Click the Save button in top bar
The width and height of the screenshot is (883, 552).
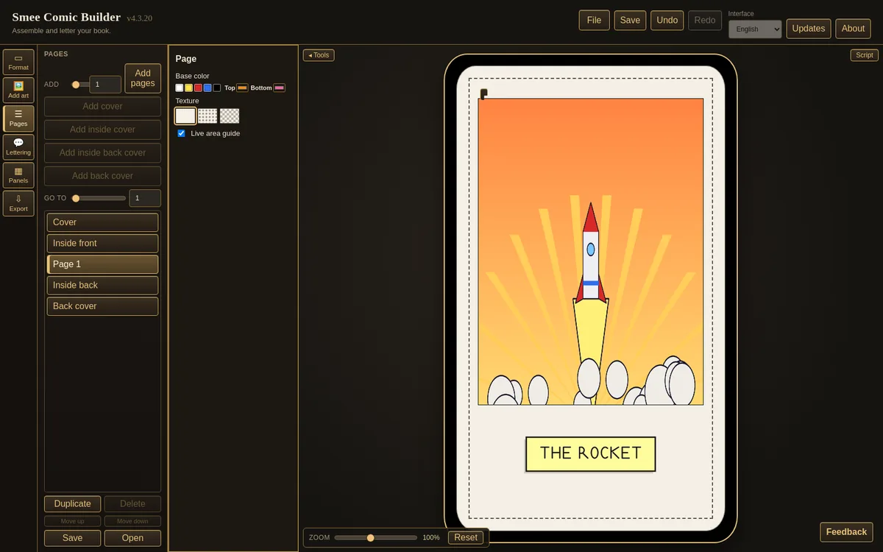click(630, 20)
